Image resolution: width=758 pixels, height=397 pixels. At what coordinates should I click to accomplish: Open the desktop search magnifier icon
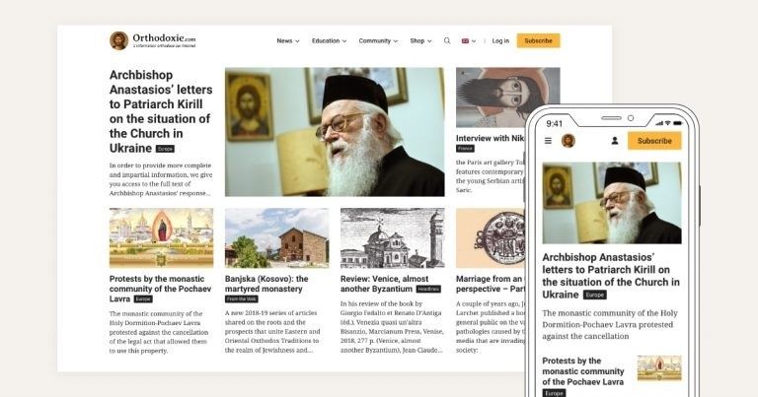click(447, 41)
